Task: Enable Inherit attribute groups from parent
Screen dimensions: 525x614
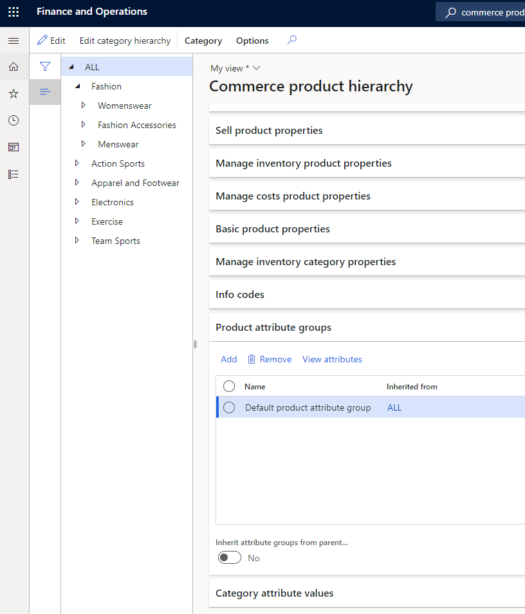Action: point(230,557)
